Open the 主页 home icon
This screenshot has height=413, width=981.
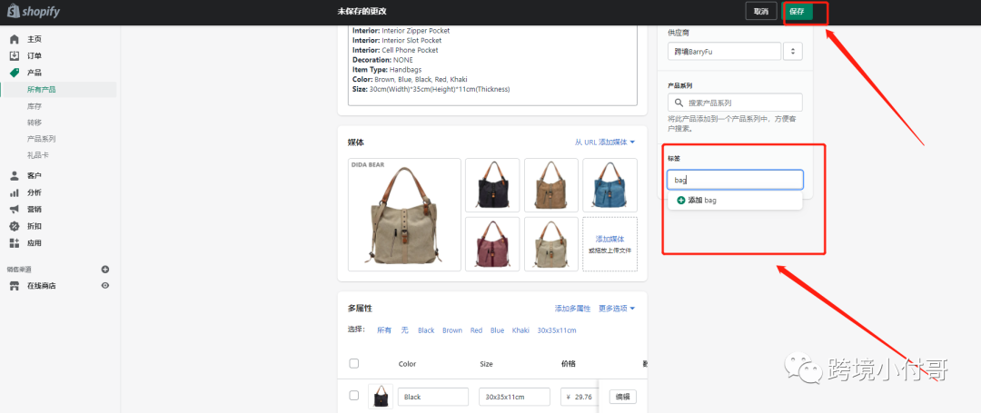tap(15, 39)
